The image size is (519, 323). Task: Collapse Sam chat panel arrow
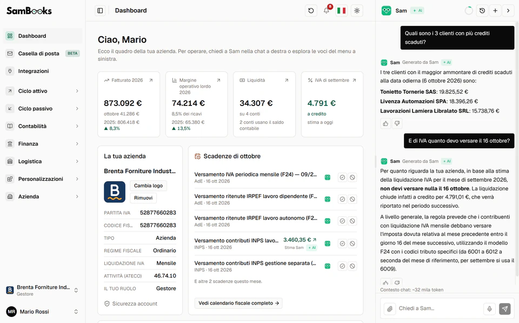pyautogui.click(x=508, y=11)
